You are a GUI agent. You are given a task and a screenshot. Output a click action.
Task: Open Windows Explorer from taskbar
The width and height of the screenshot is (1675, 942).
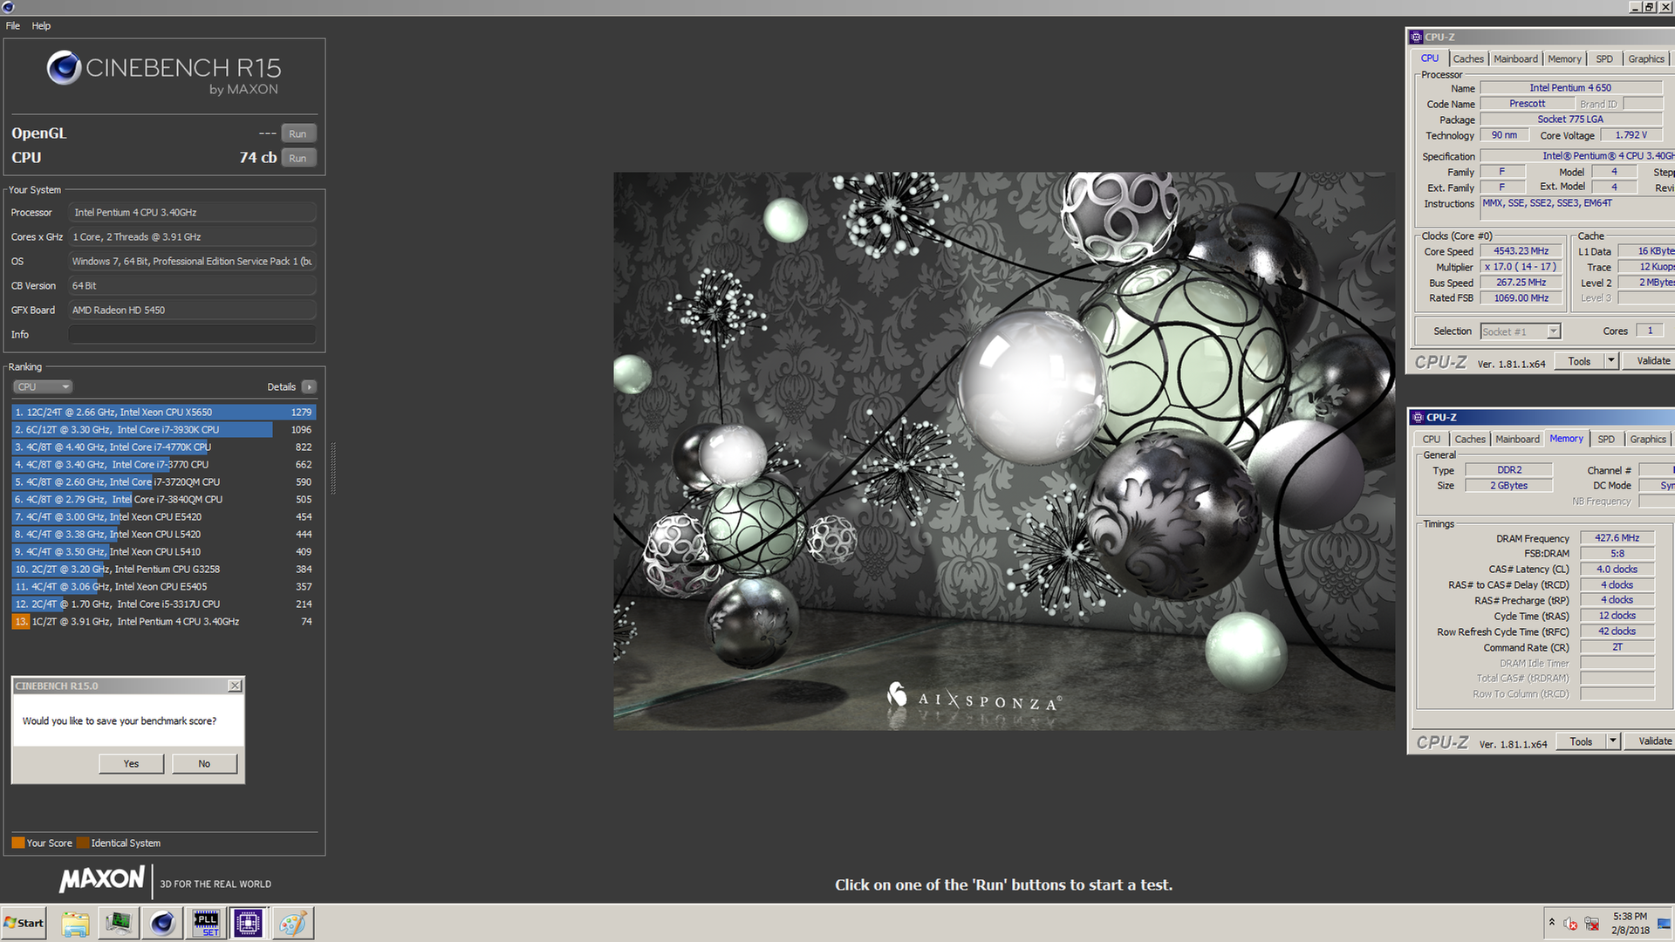click(76, 923)
